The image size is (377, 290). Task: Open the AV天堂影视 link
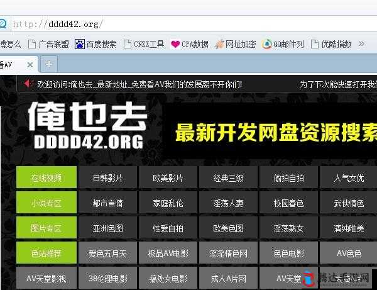[x=46, y=277]
